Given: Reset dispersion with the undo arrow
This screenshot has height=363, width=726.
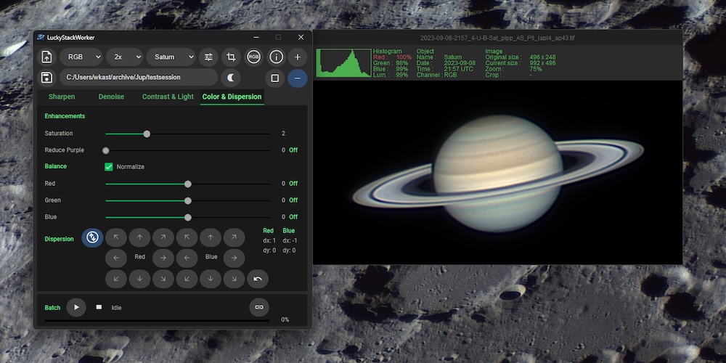Looking at the screenshot, I should pyautogui.click(x=257, y=278).
